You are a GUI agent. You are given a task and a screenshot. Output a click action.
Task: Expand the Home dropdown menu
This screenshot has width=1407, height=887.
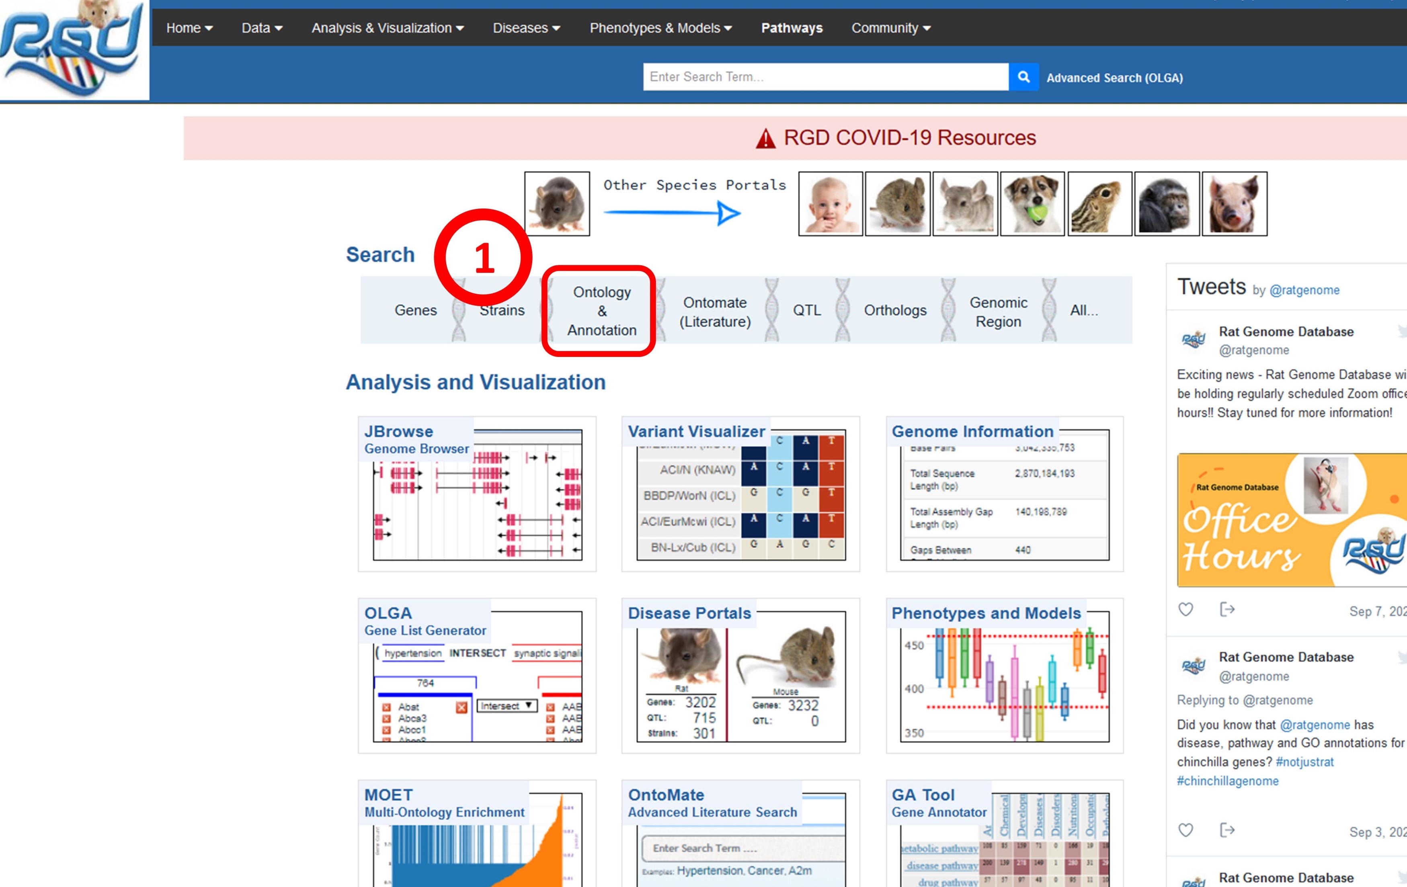[x=189, y=28]
